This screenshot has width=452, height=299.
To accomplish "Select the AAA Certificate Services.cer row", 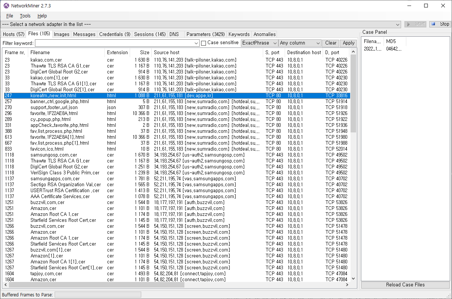I will click(x=177, y=196).
